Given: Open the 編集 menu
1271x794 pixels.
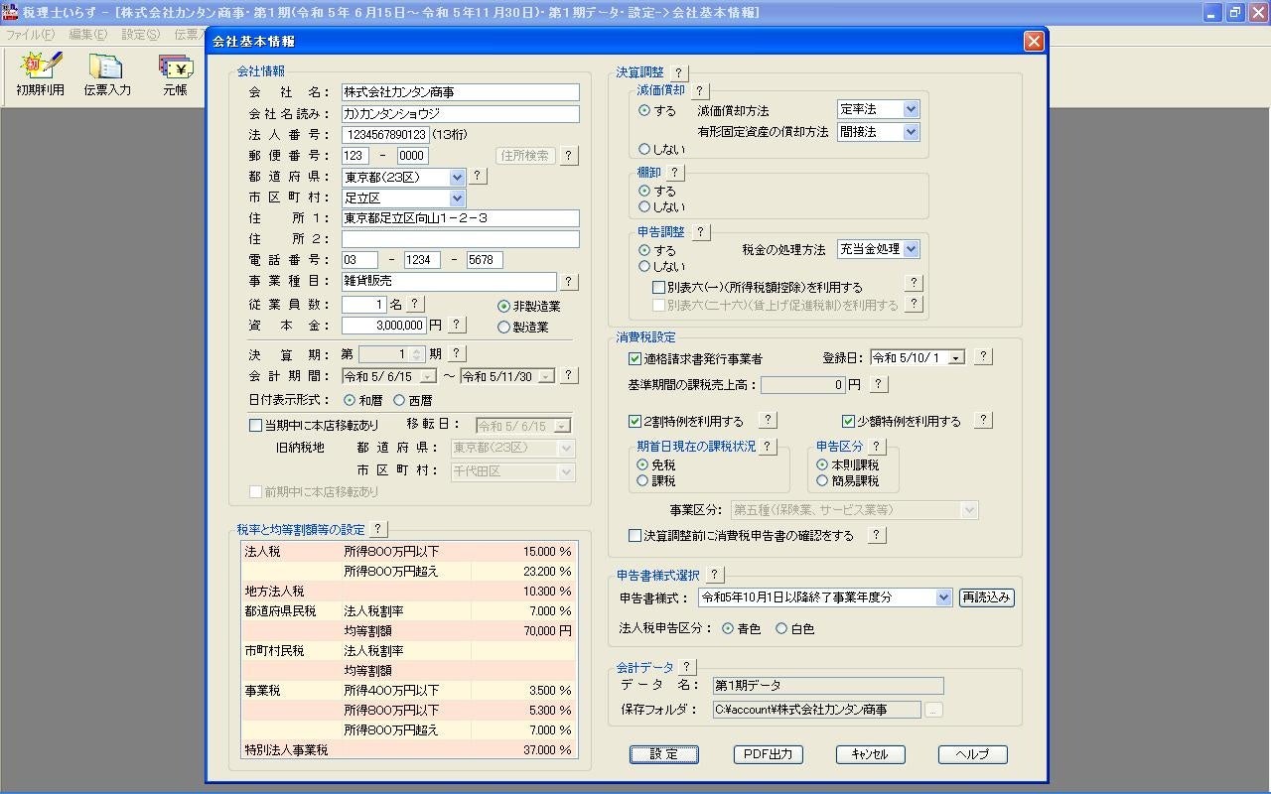Looking at the screenshot, I should click(87, 34).
